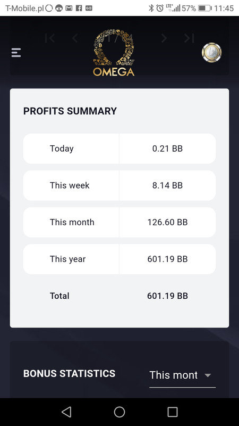
Task: Tap the Profits Summary heading
Action: pos(70,111)
